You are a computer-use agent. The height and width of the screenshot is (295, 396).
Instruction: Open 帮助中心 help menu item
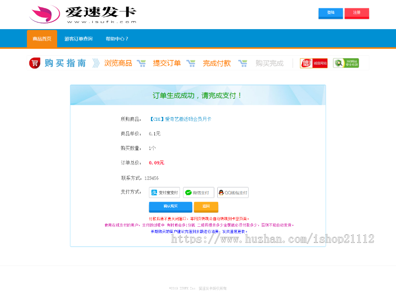tap(117, 39)
